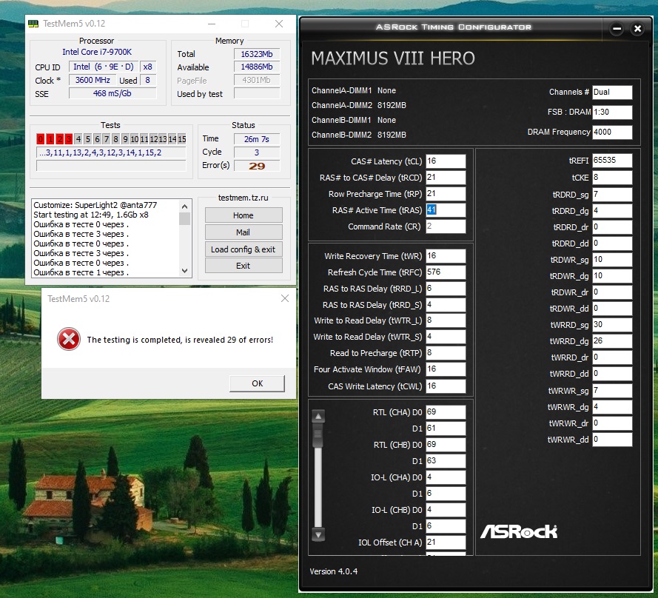Click OK in the error dialog
Image resolution: width=658 pixels, height=598 pixels.
(x=258, y=383)
